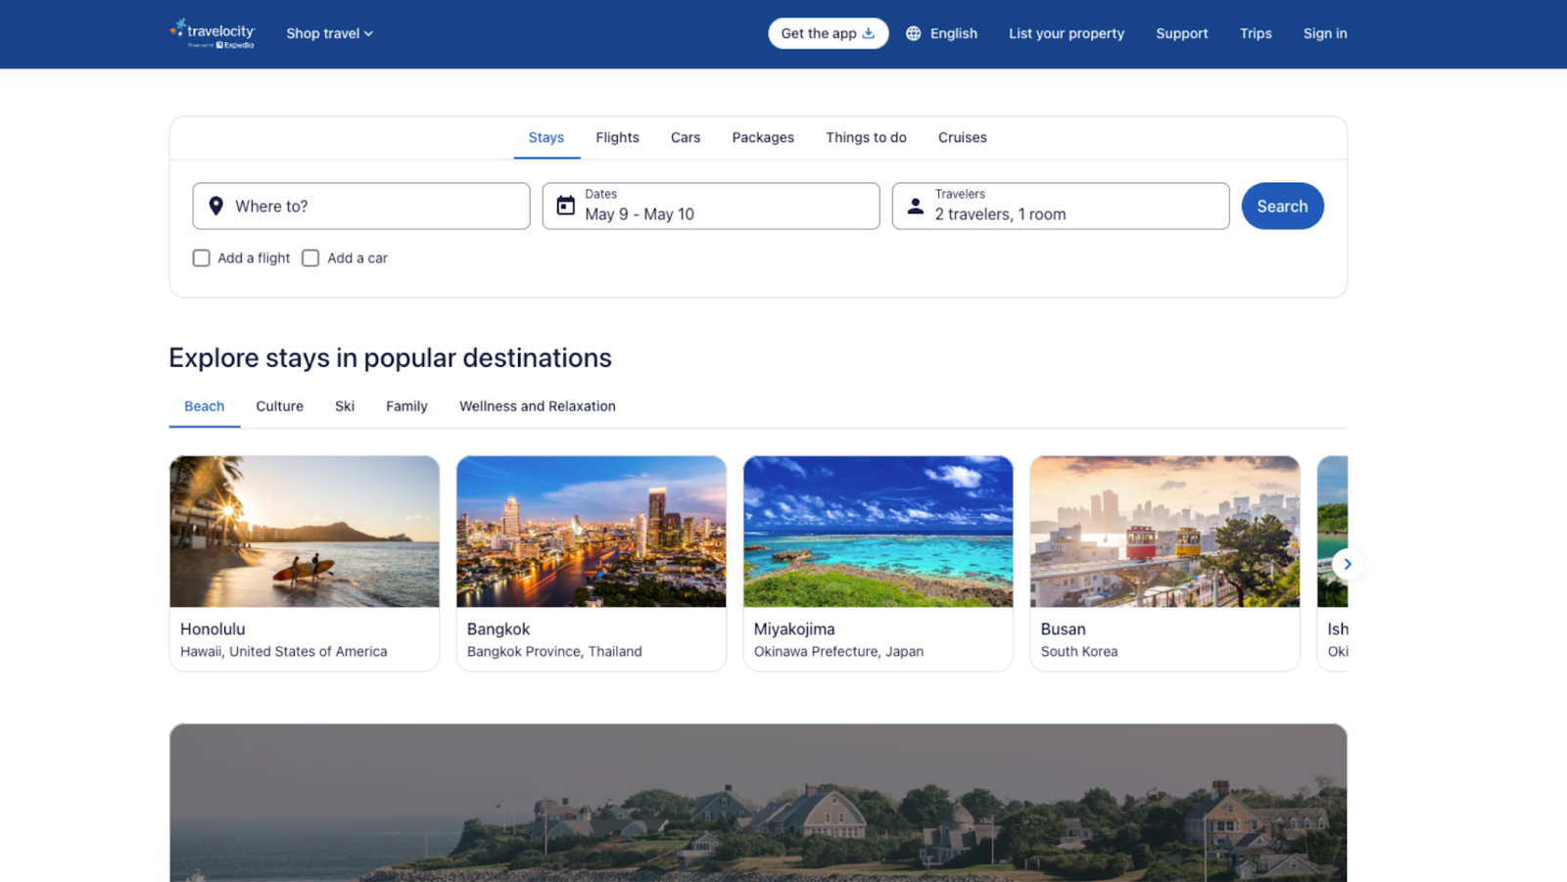Screen dimensions: 1567x882
Task: Go to the Support page
Action: click(x=1181, y=33)
